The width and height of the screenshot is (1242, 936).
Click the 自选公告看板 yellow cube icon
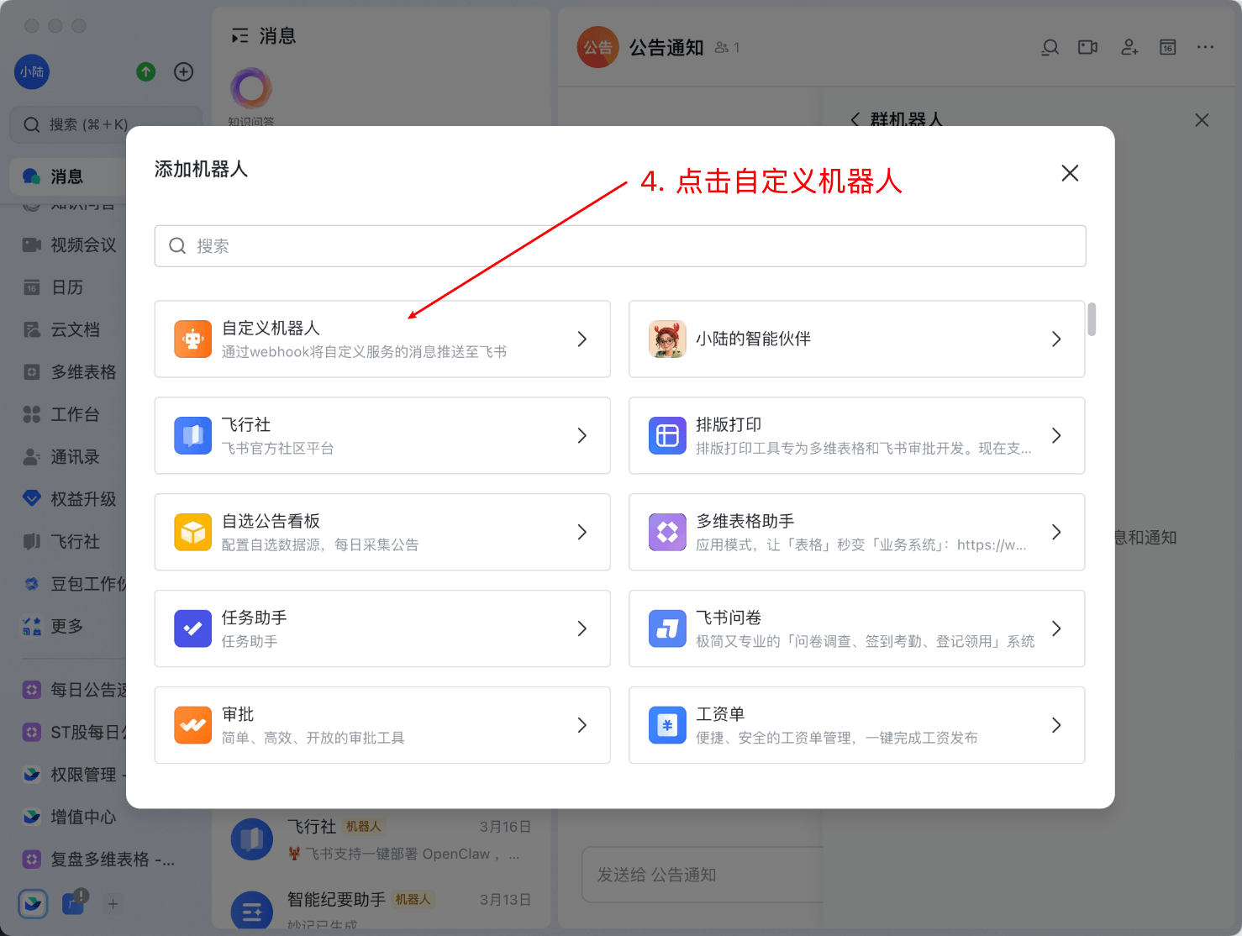click(x=192, y=533)
